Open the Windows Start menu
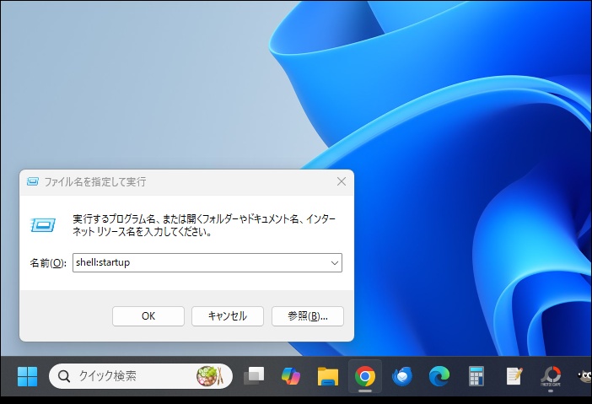Viewport: 592px width, 404px height. 27,376
